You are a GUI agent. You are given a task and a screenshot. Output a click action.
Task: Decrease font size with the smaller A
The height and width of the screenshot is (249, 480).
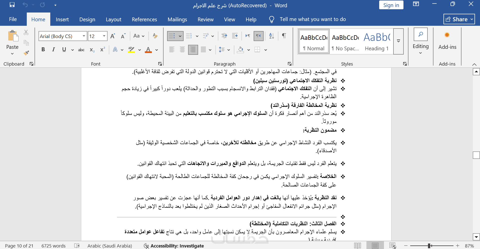point(123,36)
